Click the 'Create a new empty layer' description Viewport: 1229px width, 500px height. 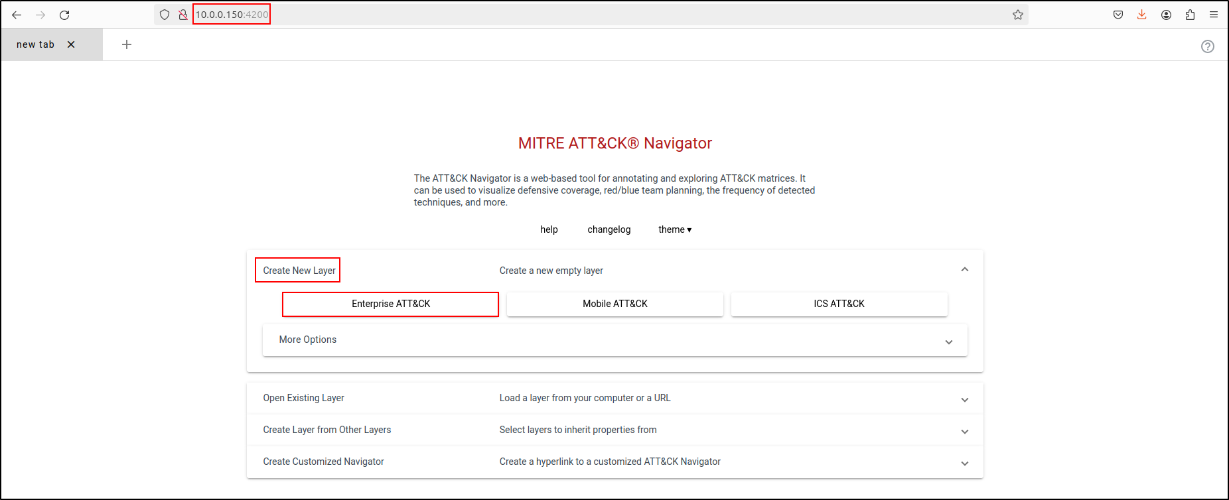(551, 271)
